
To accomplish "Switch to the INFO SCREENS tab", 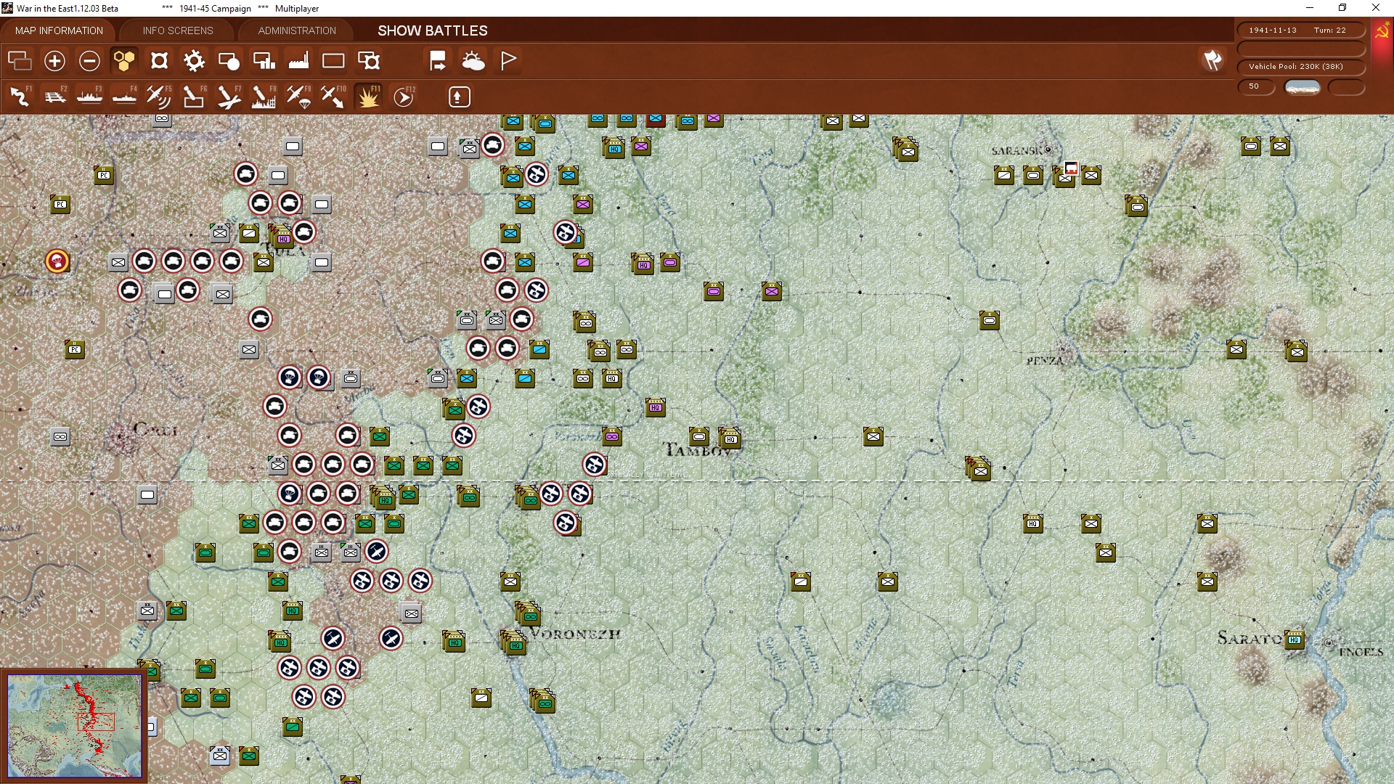I will (x=178, y=30).
